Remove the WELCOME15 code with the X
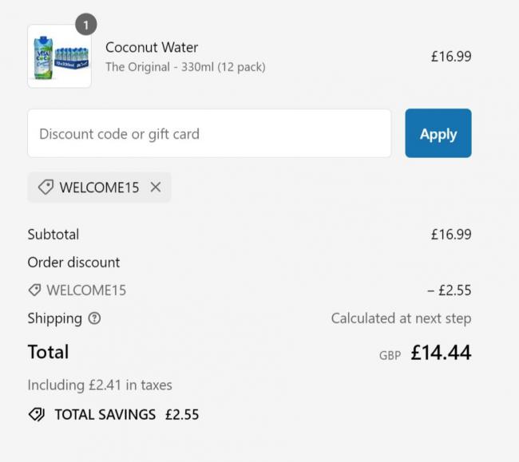This screenshot has height=462, width=519. click(x=156, y=188)
